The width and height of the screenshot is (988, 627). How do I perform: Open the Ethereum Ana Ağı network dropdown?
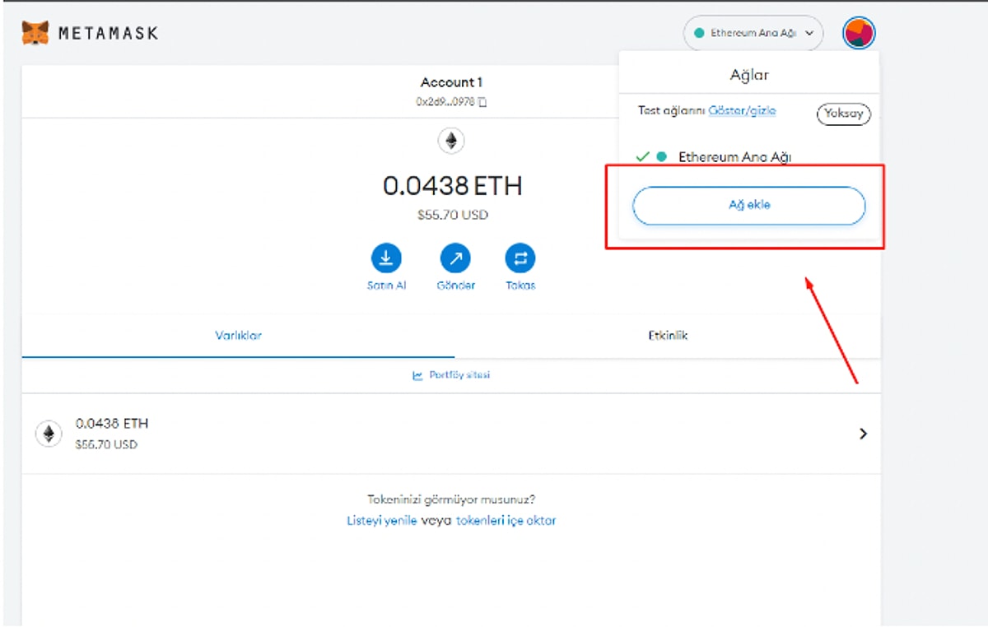tap(752, 33)
